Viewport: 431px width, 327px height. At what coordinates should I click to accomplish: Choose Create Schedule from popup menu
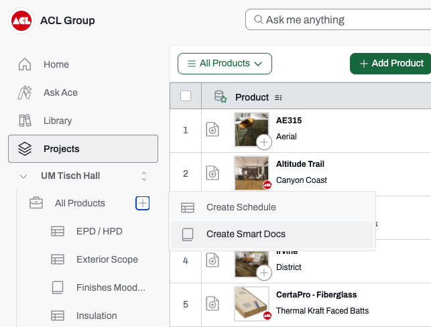272,207
